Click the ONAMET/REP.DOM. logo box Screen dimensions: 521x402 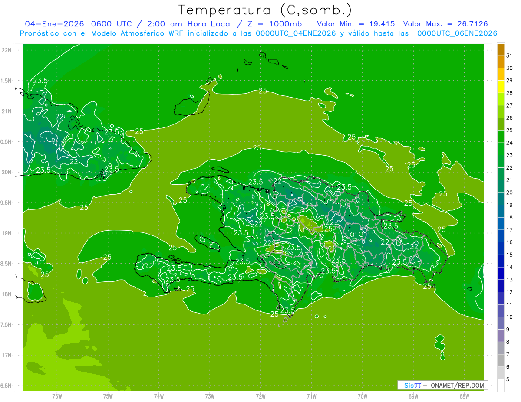coord(442,385)
